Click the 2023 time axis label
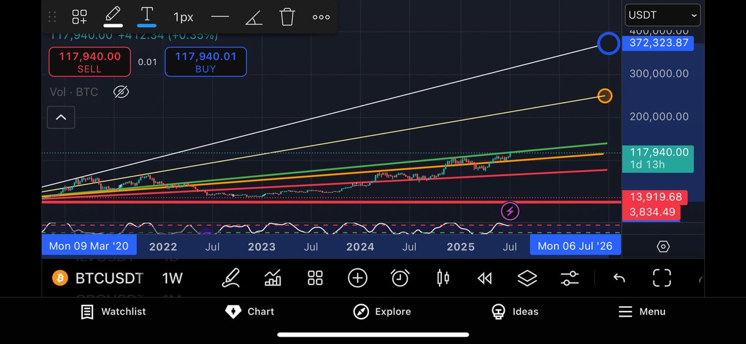 [x=261, y=247]
